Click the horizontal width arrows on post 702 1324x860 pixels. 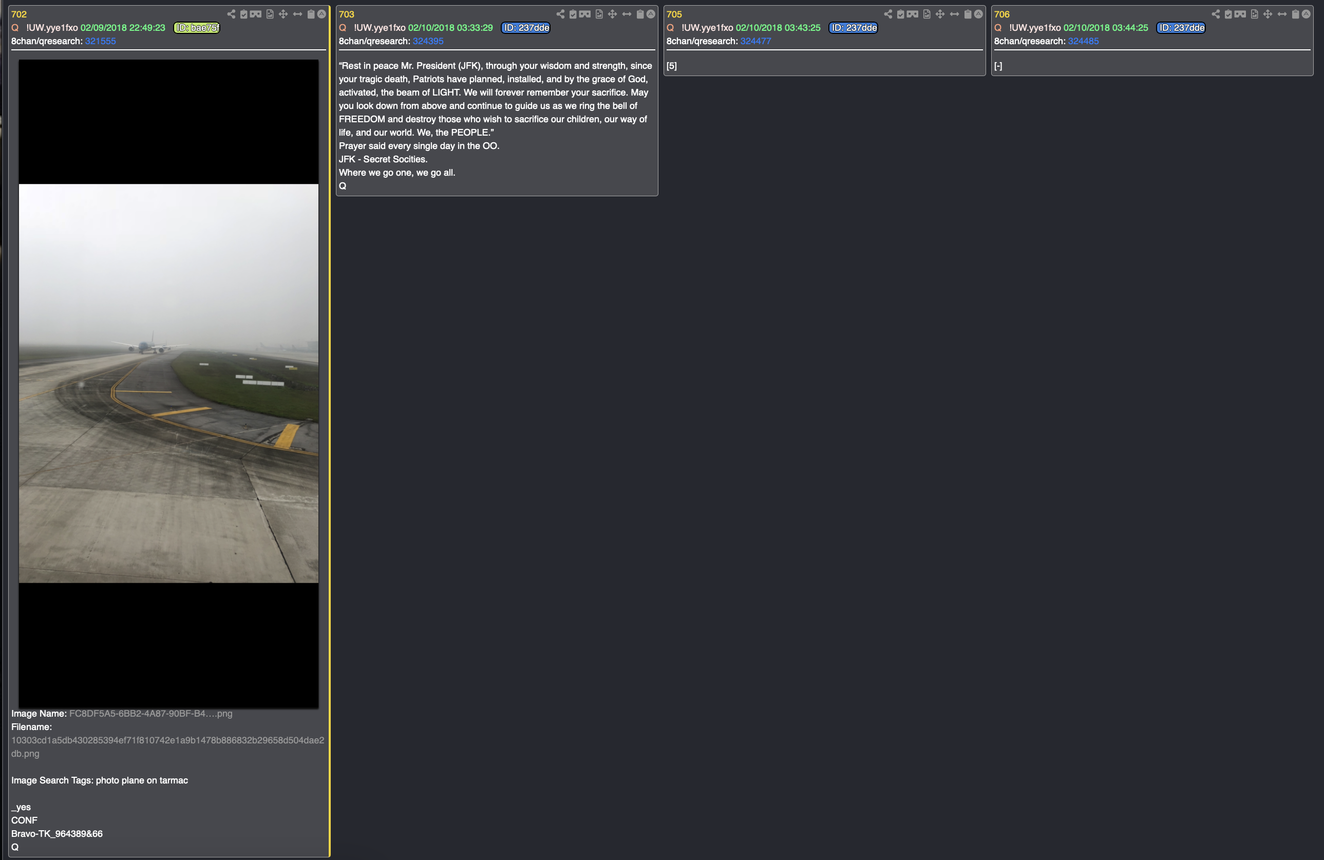tap(298, 14)
